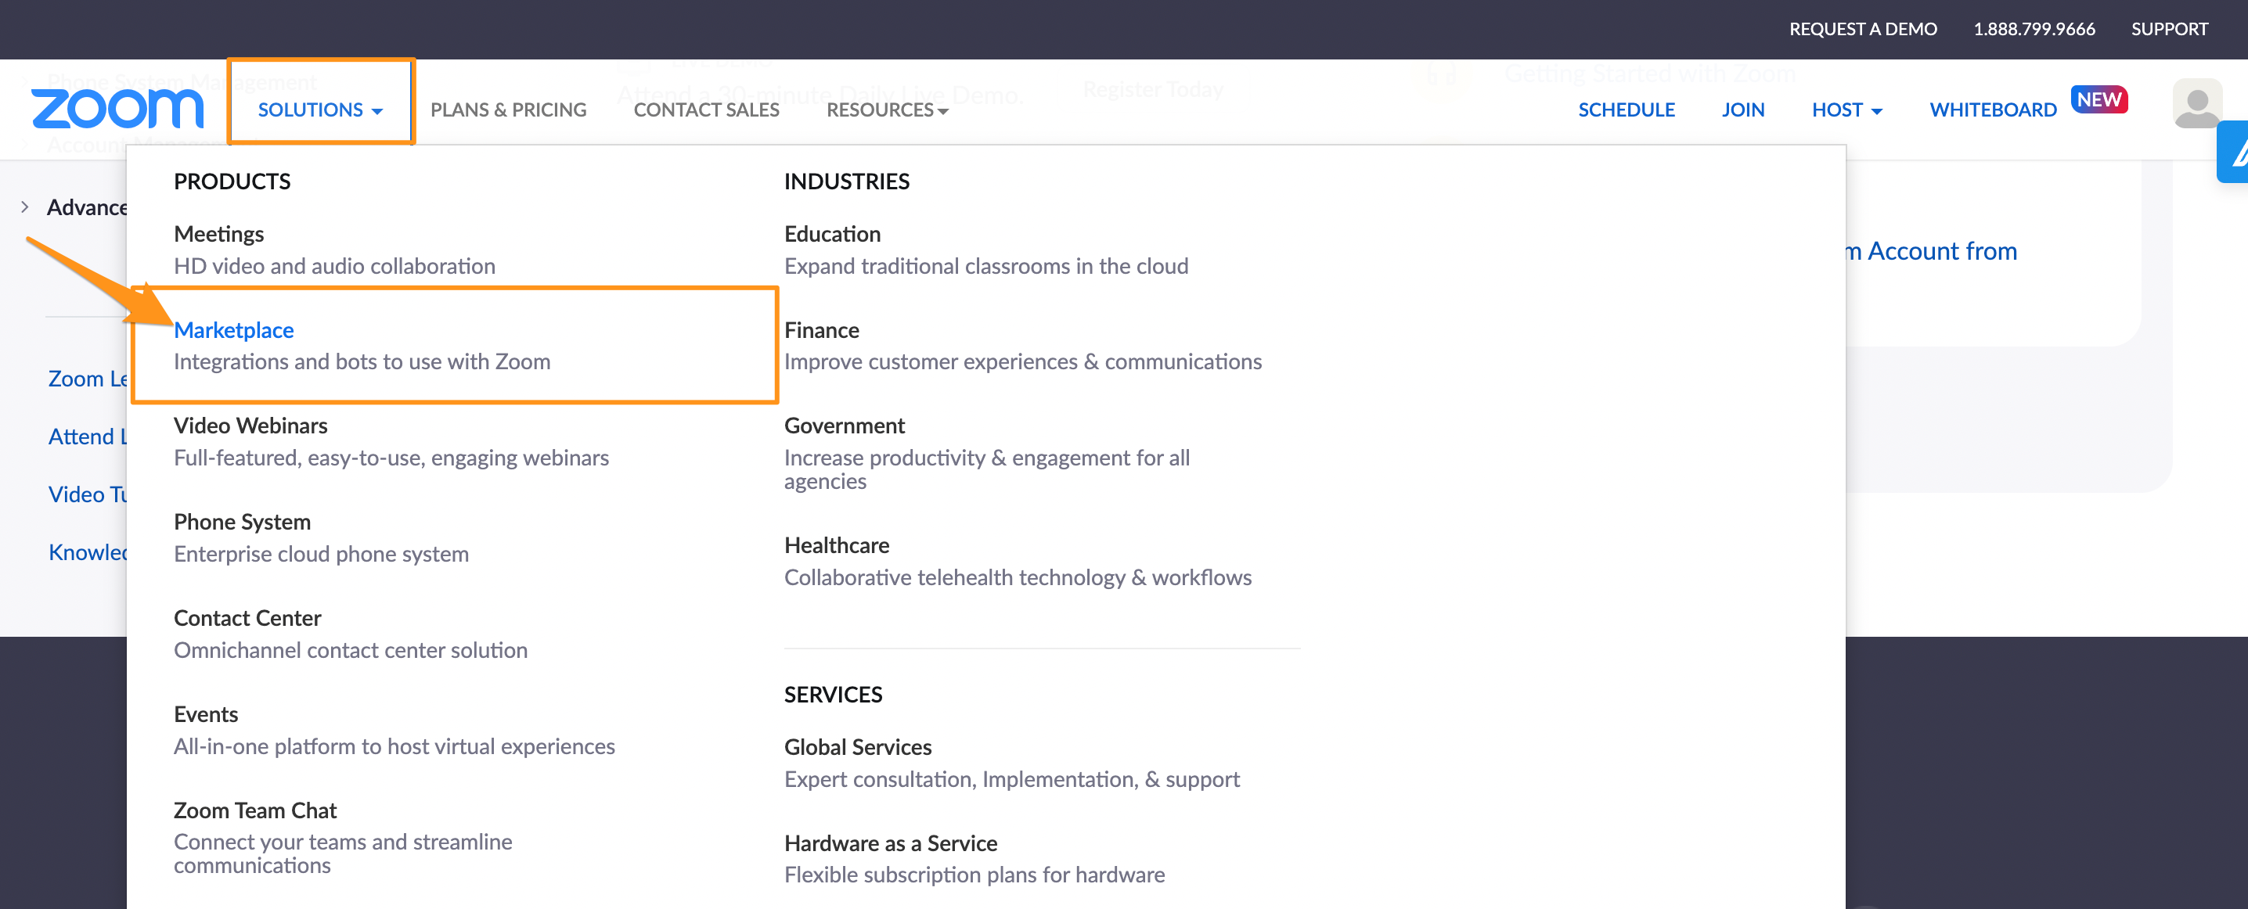
Task: Click Schedule in the navigation bar
Action: tap(1626, 110)
